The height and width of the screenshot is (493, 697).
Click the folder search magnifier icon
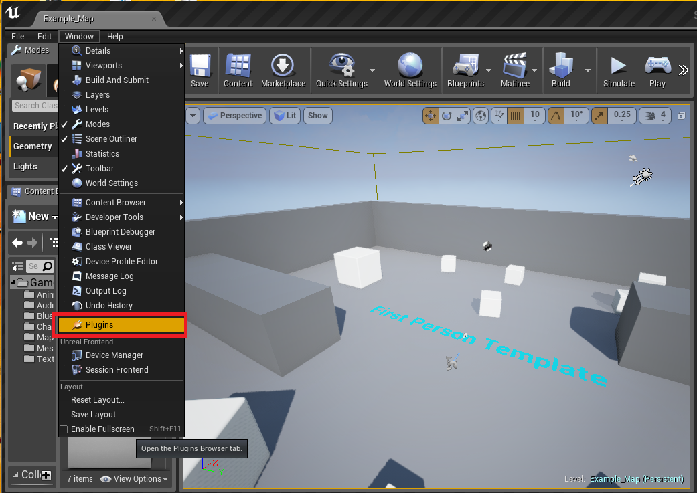47,266
